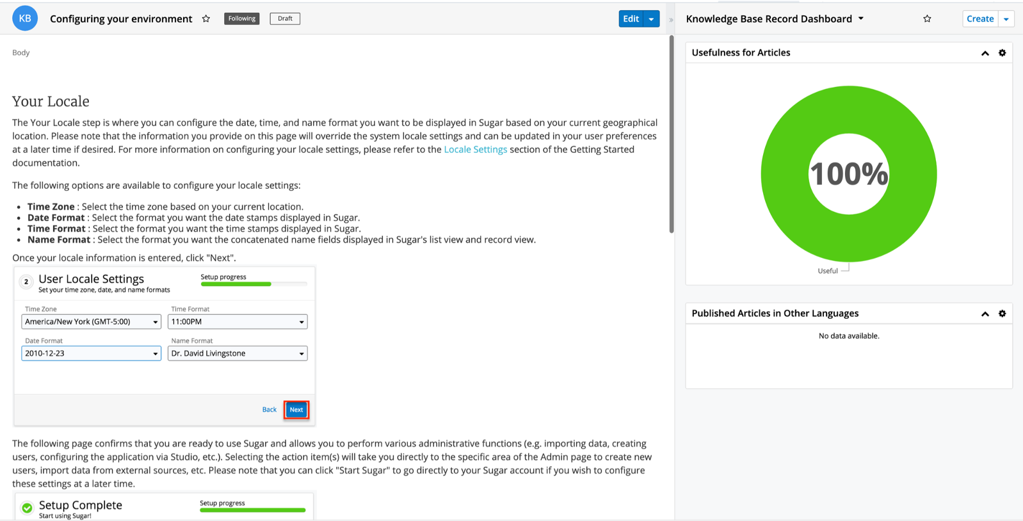Follow the Locale Settings link
Image resolution: width=1023 pixels, height=521 pixels.
475,149
